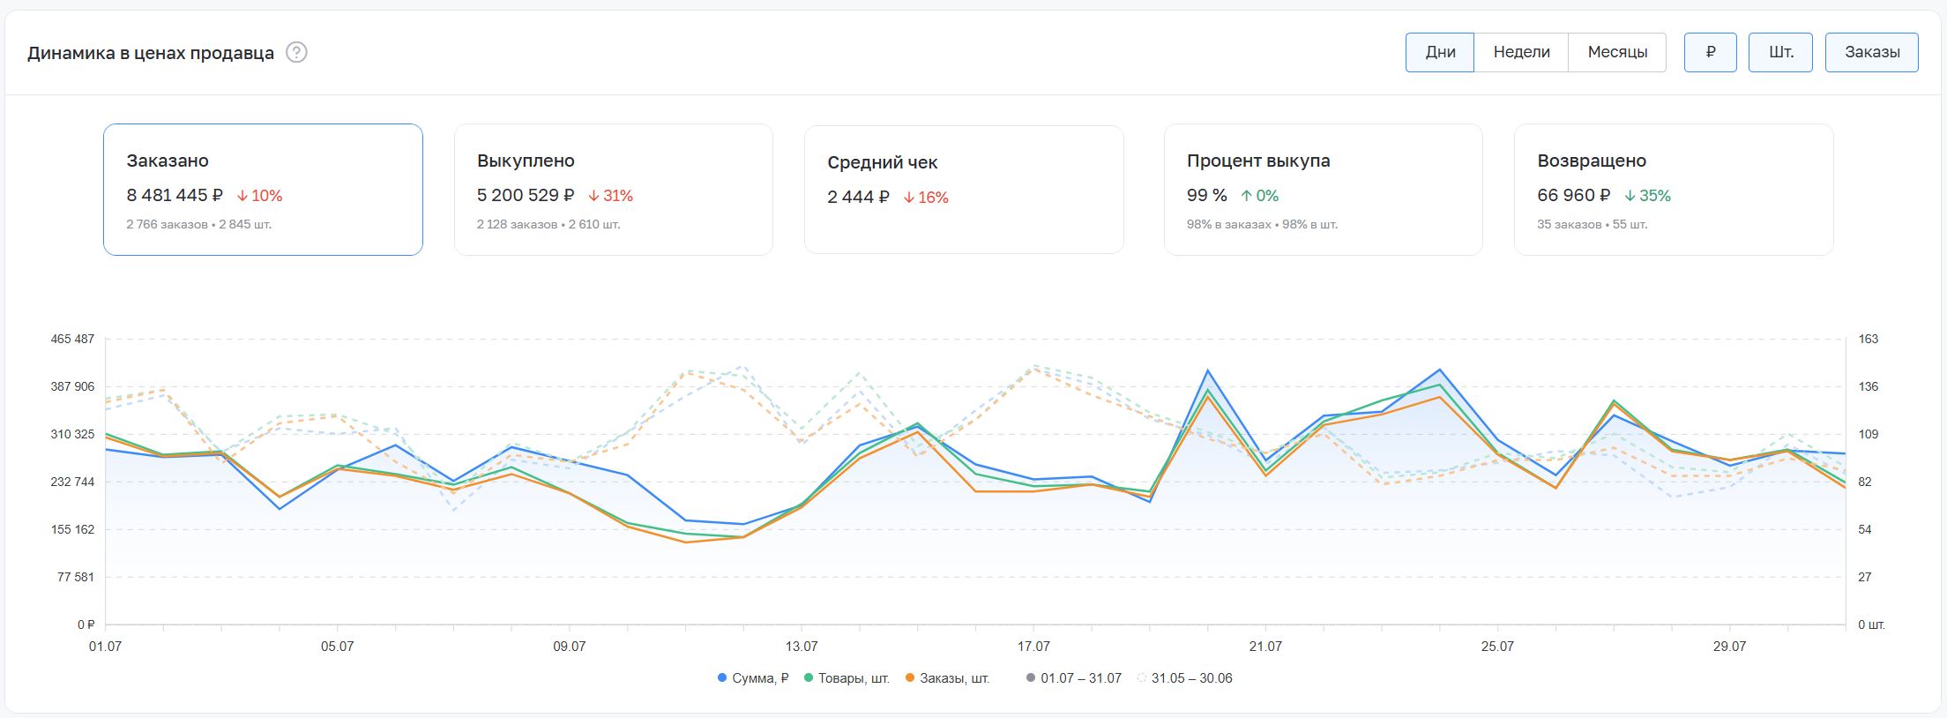Click the right axis value 136
1947x718 pixels.
tap(1869, 386)
